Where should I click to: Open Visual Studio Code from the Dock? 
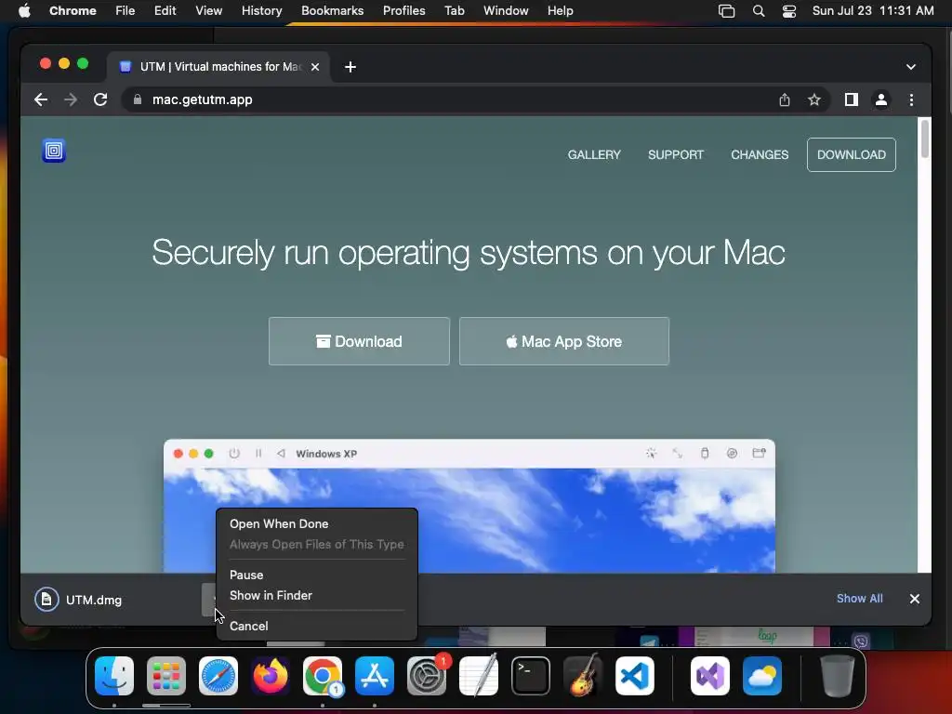point(635,676)
